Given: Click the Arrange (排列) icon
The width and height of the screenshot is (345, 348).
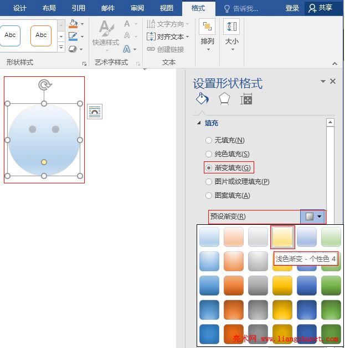Looking at the screenshot, I should [208, 32].
